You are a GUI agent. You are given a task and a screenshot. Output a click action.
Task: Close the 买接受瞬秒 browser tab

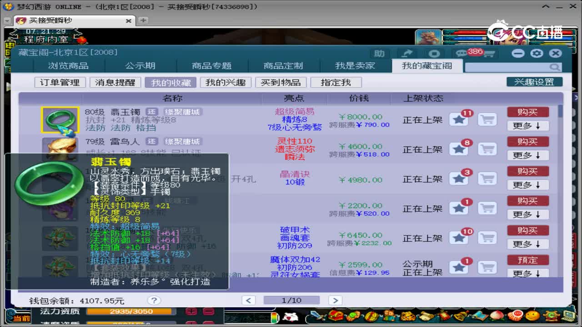coord(128,21)
